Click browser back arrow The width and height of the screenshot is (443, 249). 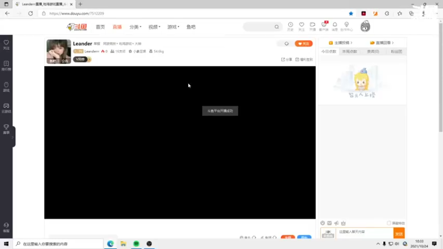(x=7, y=13)
